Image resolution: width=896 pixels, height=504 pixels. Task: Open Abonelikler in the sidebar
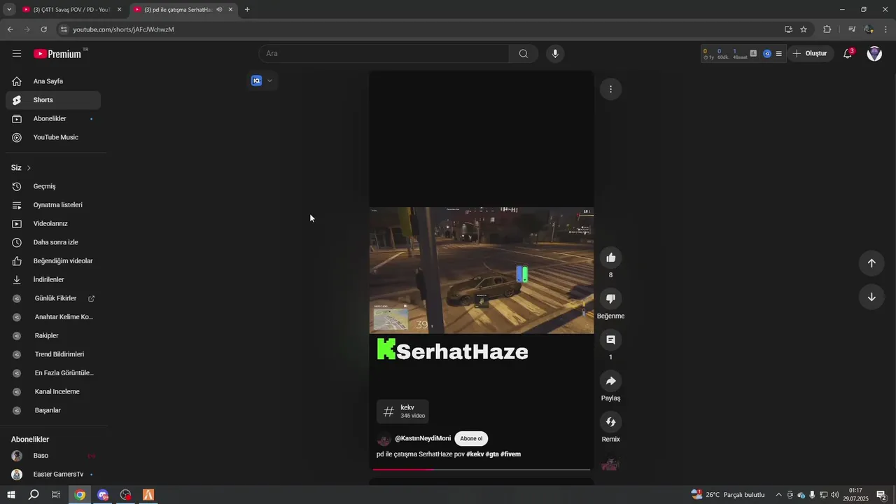coord(53,119)
